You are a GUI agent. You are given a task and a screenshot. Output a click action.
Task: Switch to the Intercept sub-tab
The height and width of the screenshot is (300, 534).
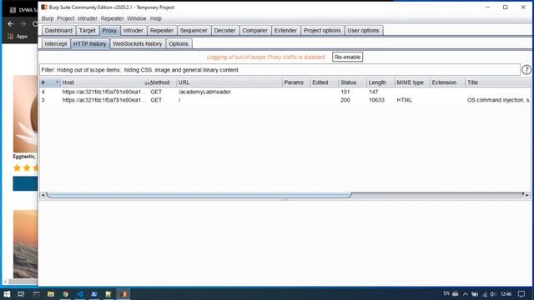(56, 44)
